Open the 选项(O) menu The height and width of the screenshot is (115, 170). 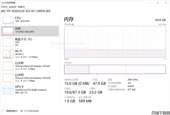point(12,7)
